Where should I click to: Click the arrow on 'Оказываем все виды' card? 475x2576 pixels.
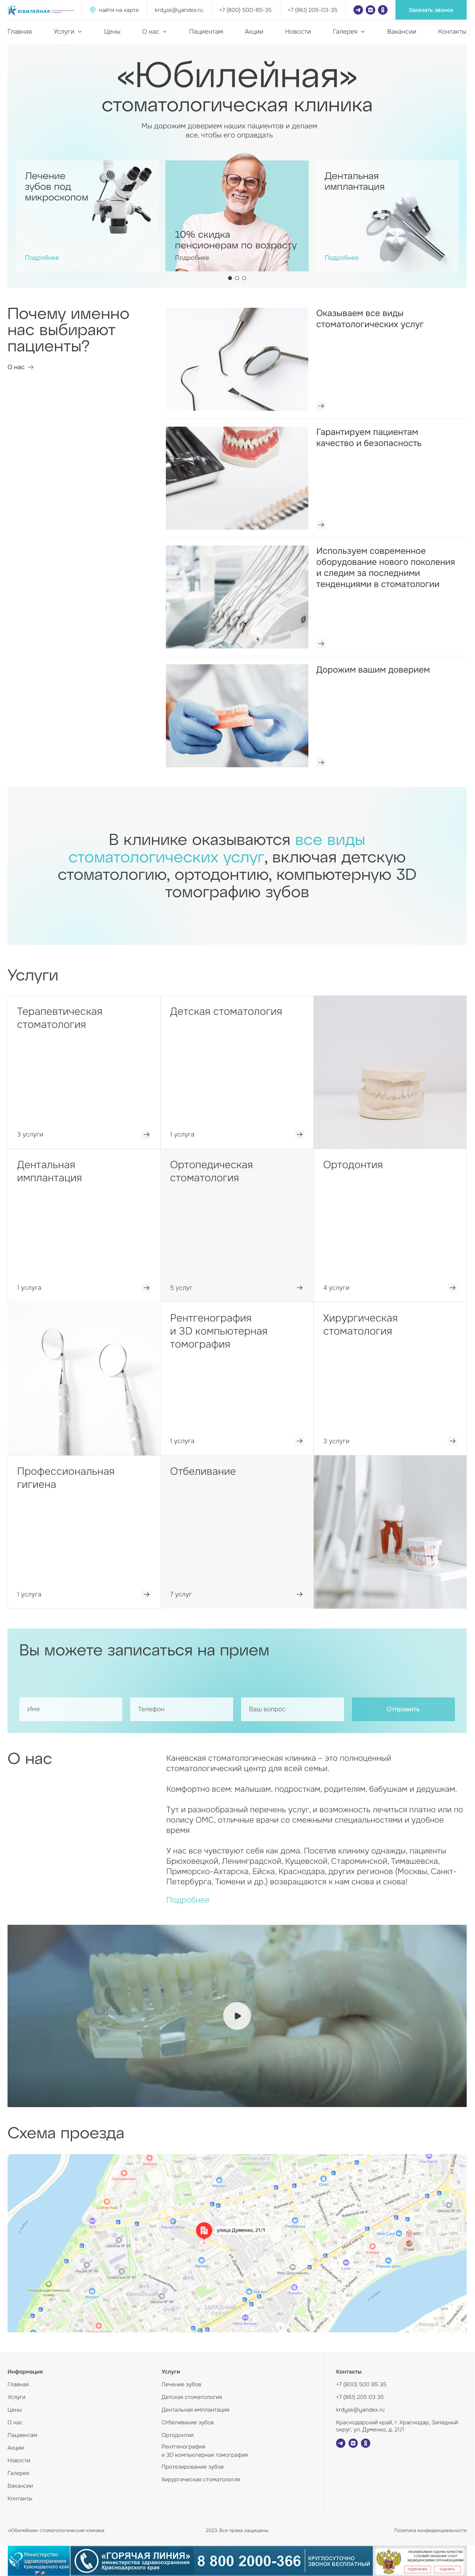click(x=321, y=406)
